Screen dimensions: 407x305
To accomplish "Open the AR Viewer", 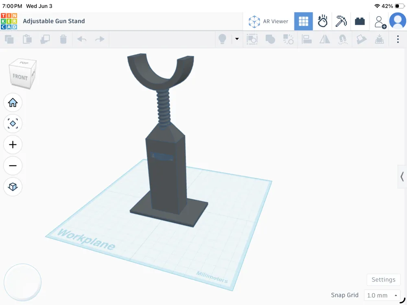I will click(x=268, y=21).
